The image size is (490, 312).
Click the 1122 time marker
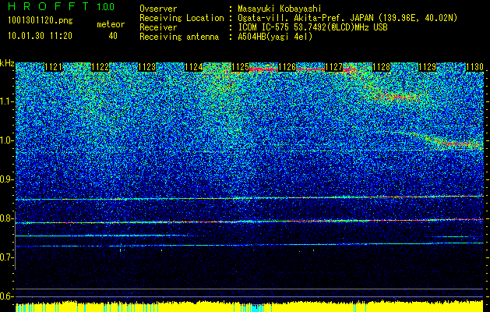(x=100, y=67)
